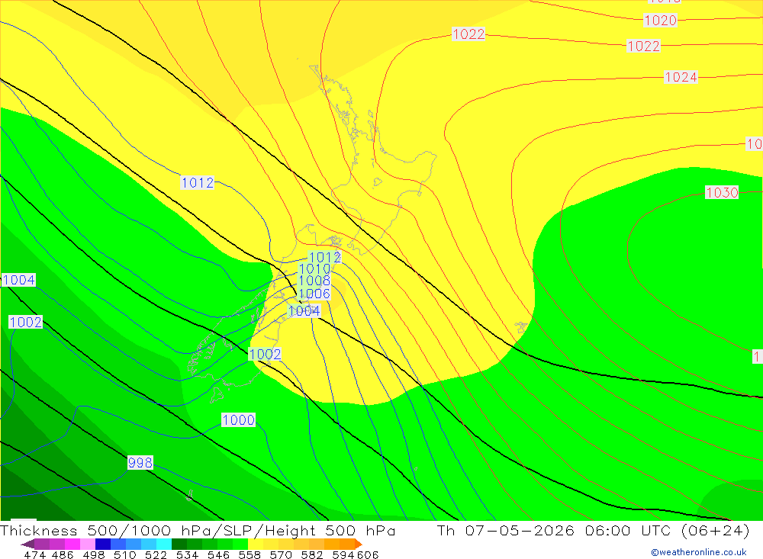
Task: Pick the light pink legend swatch
Action: click(88, 544)
